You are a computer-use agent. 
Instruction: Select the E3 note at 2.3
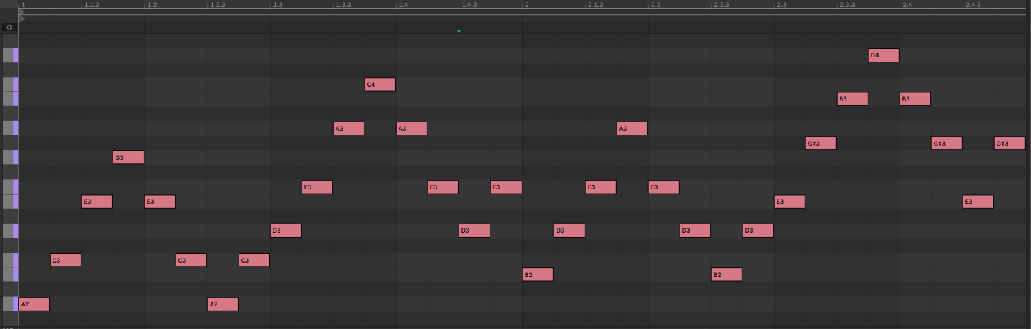(790, 201)
